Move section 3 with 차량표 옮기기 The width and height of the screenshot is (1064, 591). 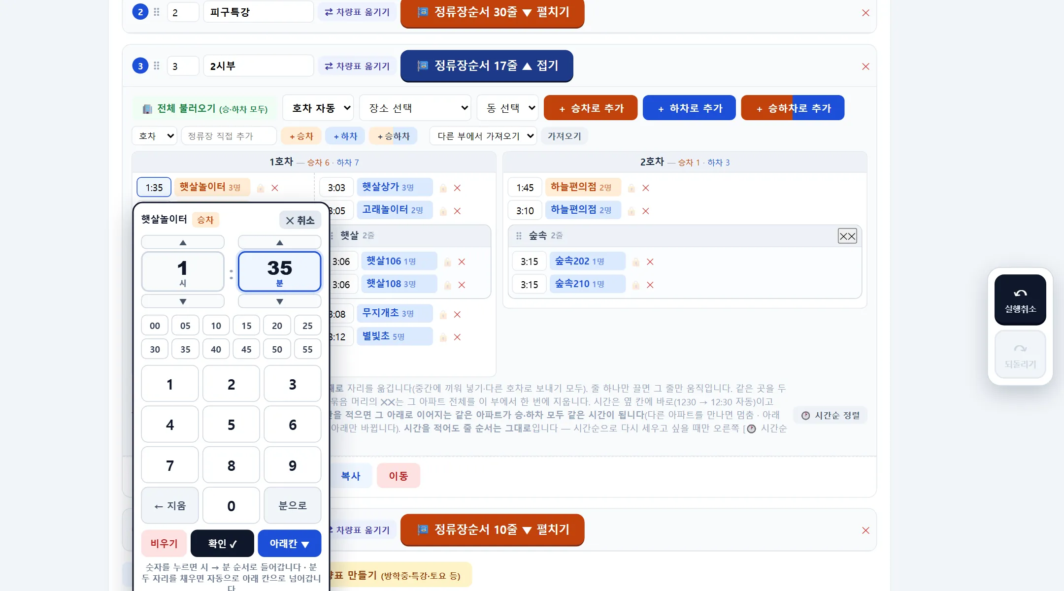click(x=357, y=66)
